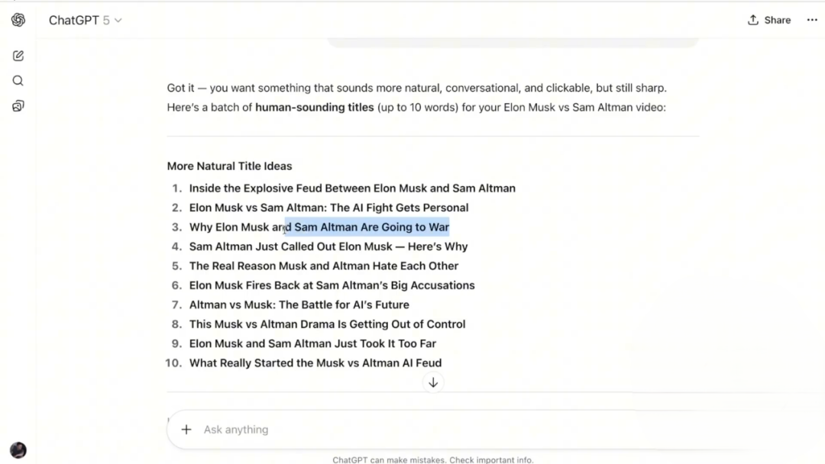The width and height of the screenshot is (825, 464).
Task: Open the three-dot more options menu
Action: 812,20
